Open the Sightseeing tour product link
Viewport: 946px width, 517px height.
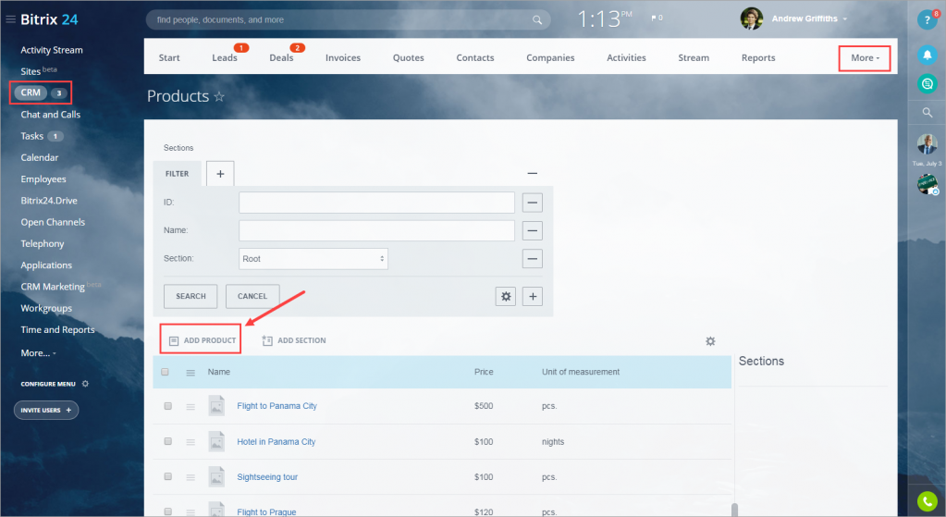(x=267, y=477)
